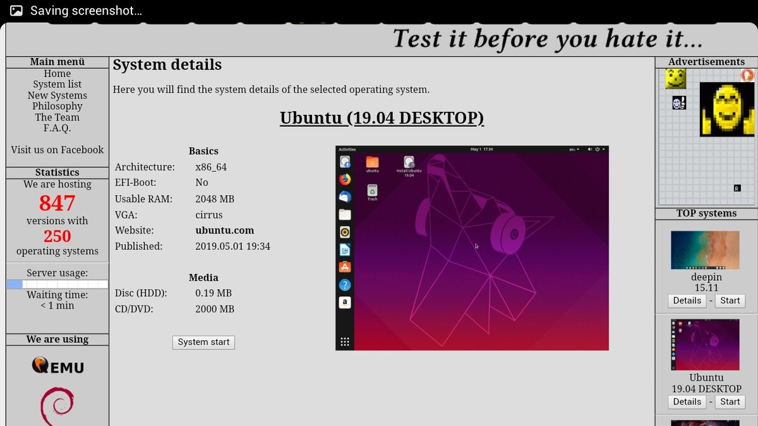Open the deepin 15.11 thumbnail
Image resolution: width=758 pixels, height=426 pixels.
(705, 250)
